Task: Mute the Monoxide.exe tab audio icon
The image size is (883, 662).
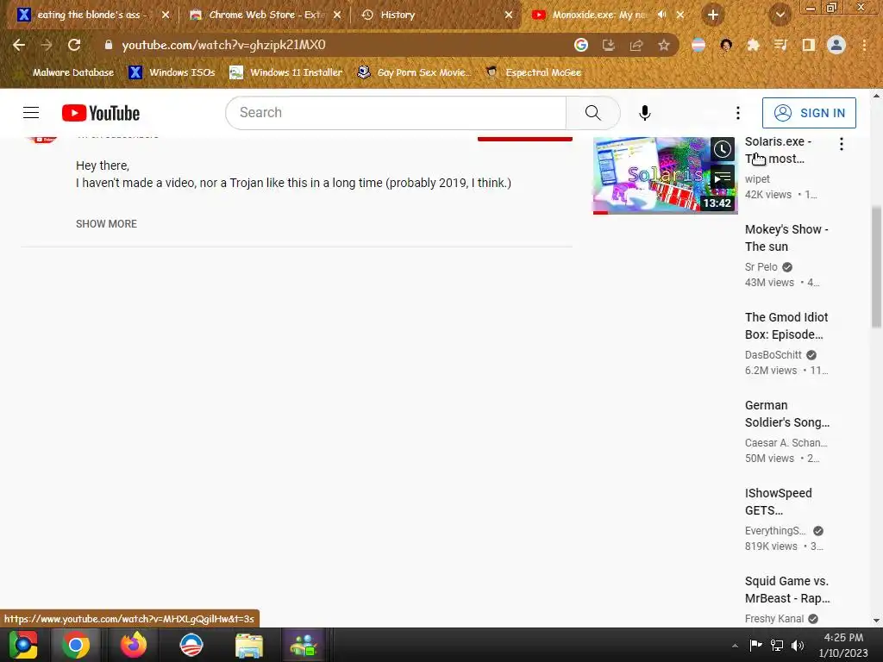Action: click(x=661, y=15)
